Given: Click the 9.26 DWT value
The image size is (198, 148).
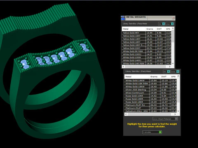Looking at the screenshot, I should click(x=159, y=36).
